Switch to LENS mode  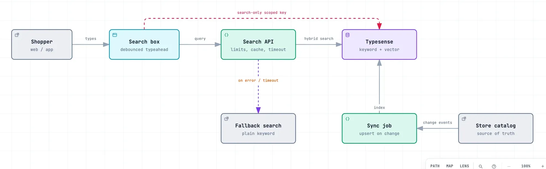[464, 166]
